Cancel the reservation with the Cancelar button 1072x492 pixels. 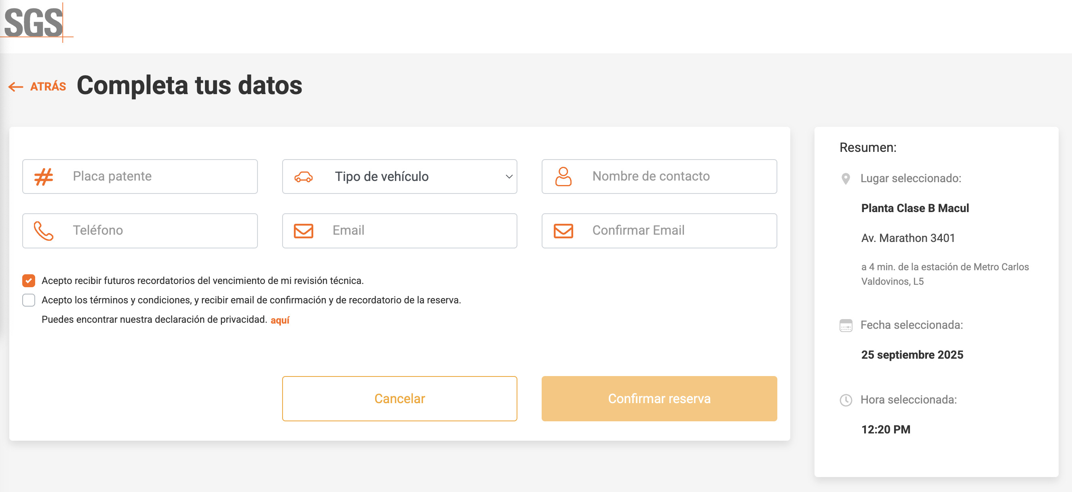pos(399,398)
